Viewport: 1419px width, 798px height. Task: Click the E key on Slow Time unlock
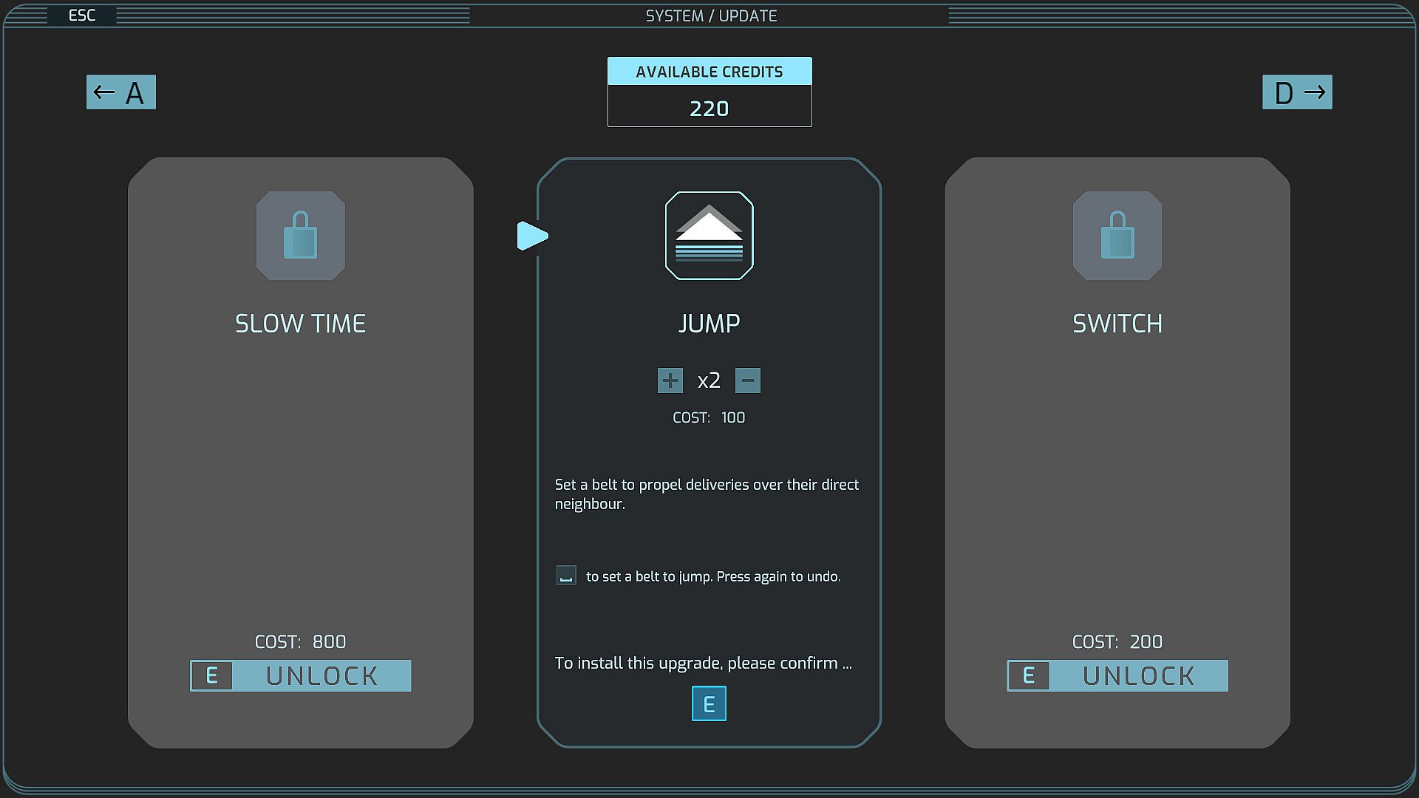tap(212, 675)
